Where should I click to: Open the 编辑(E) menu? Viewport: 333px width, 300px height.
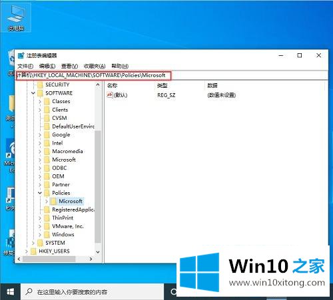(x=47, y=66)
